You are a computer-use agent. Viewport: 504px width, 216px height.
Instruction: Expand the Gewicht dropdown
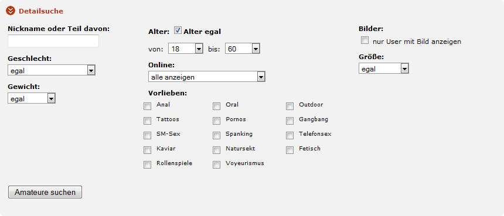click(32, 98)
